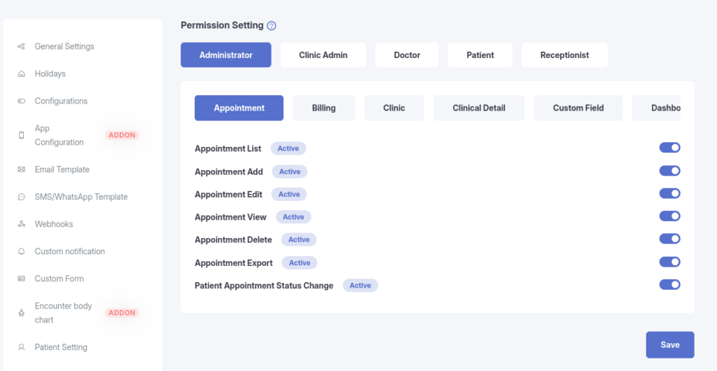Click the Email Template envelope icon
The height and width of the screenshot is (371, 717).
(21, 170)
